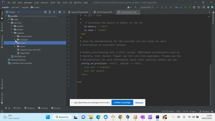Open the Project view dropdown
This screenshot has width=215, height=121.
18,12
